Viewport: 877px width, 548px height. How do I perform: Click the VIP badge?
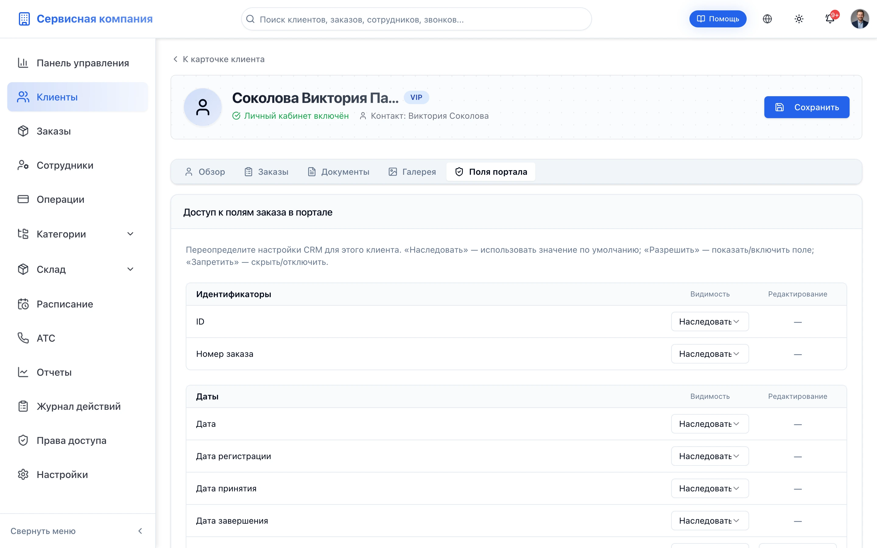tap(416, 97)
